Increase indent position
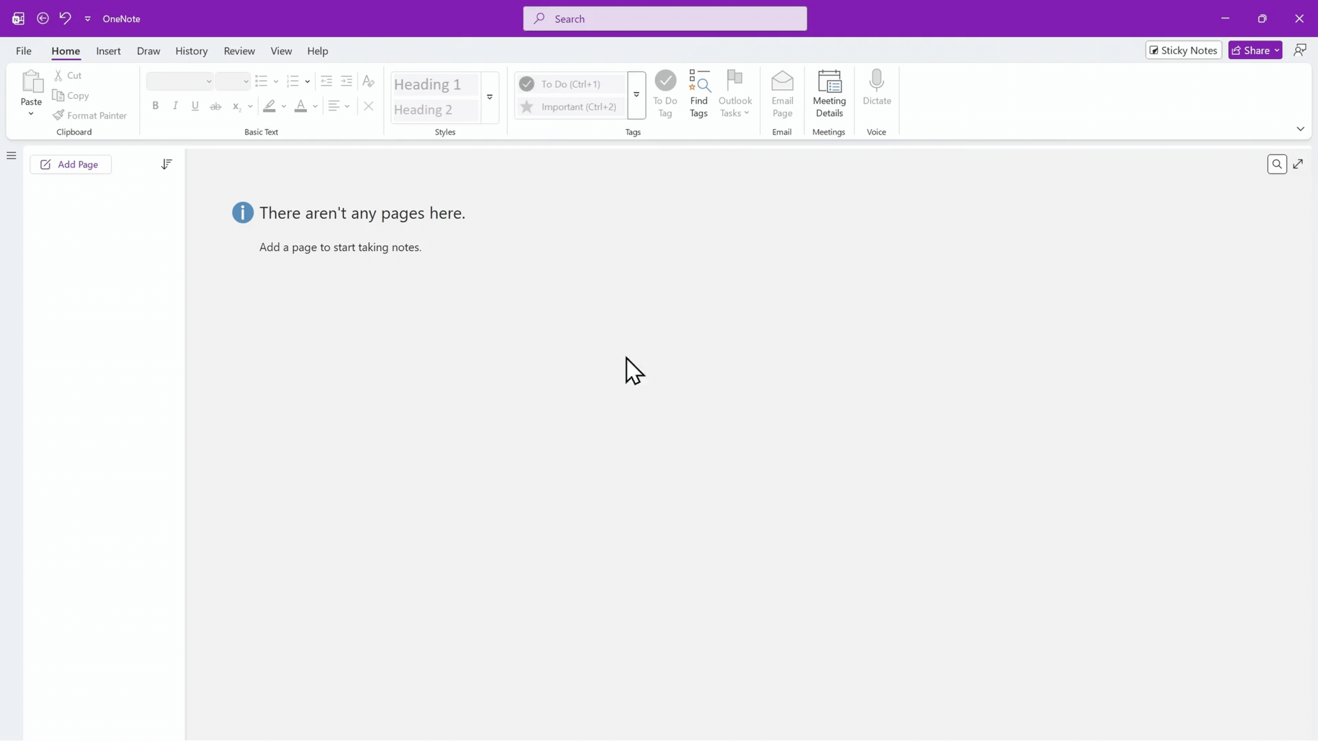The image size is (1318, 741). pyautogui.click(x=347, y=82)
